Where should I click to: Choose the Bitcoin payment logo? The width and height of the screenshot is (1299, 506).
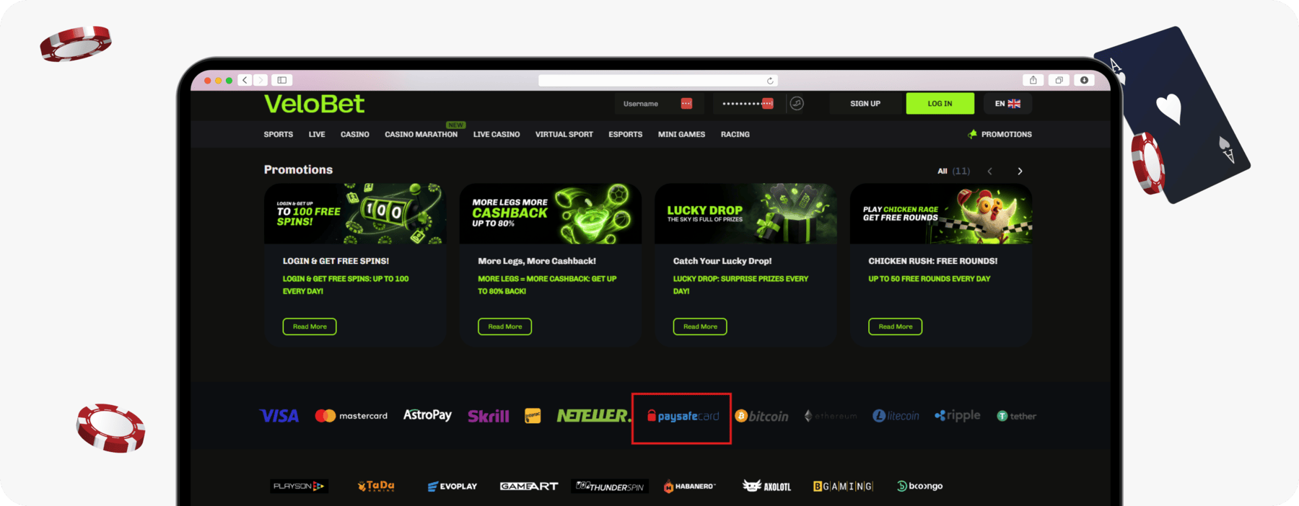(762, 416)
